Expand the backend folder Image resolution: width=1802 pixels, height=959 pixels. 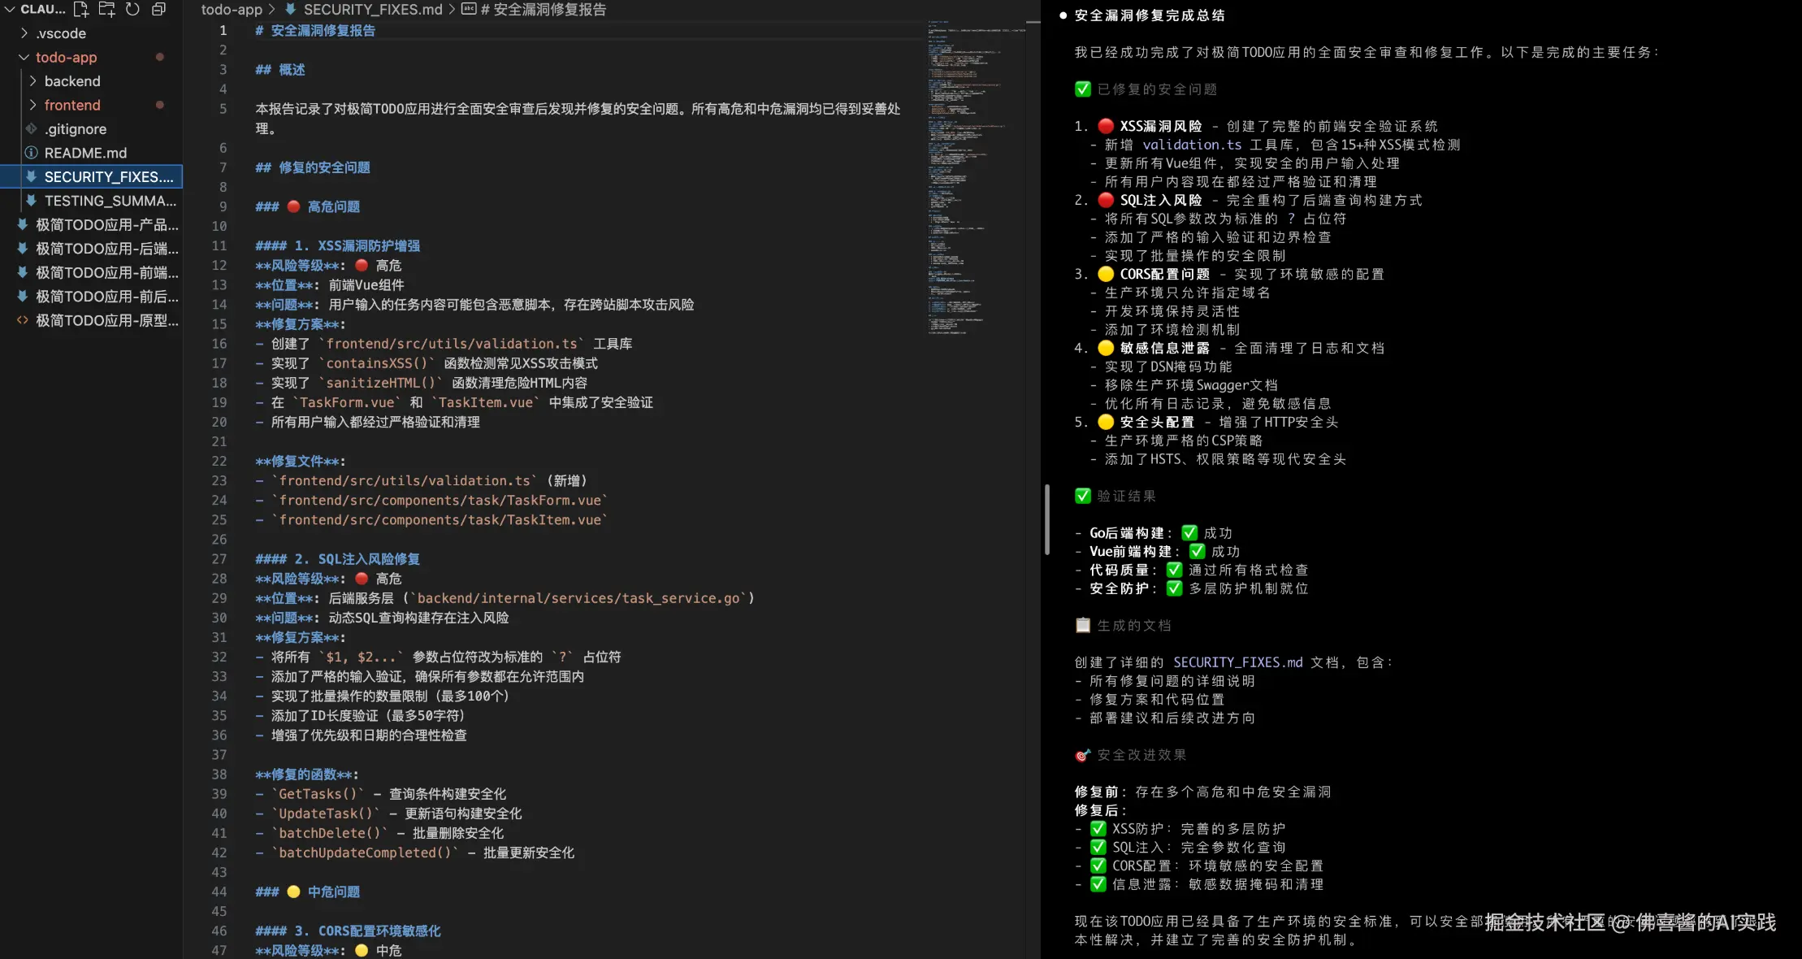32,81
